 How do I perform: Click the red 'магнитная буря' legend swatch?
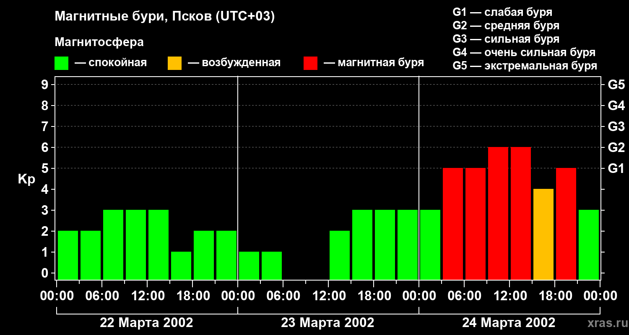[310, 63]
